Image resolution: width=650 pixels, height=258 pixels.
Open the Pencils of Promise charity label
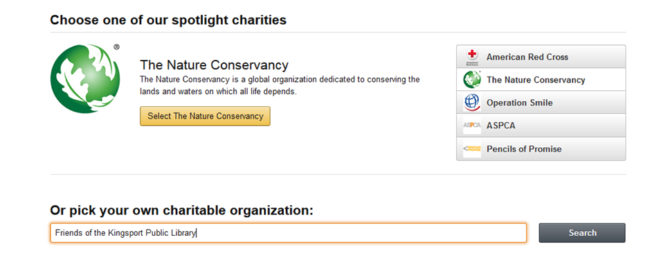pos(523,149)
